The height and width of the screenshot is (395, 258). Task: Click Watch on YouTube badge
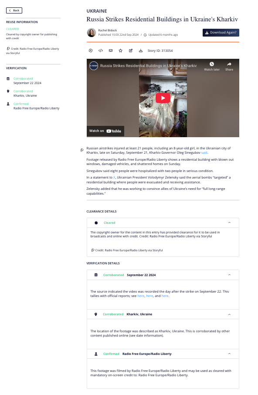pos(105,131)
